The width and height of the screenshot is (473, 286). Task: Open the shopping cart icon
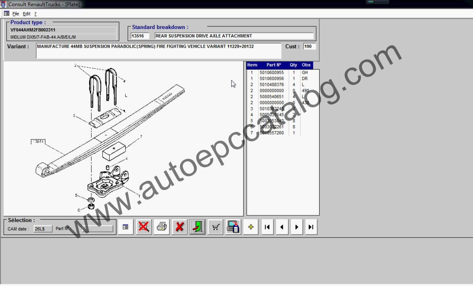click(216, 227)
